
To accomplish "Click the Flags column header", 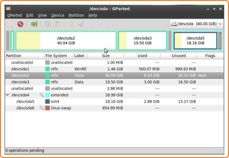I will pos(210,56).
